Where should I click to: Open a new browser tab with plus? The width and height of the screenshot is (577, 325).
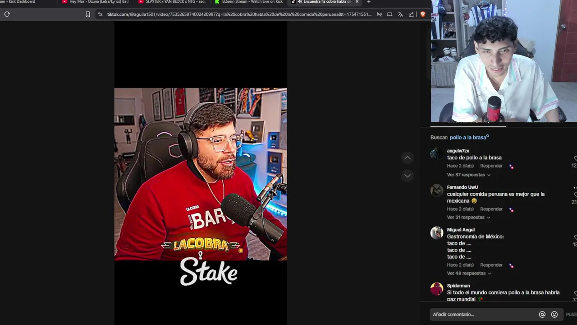[369, 2]
